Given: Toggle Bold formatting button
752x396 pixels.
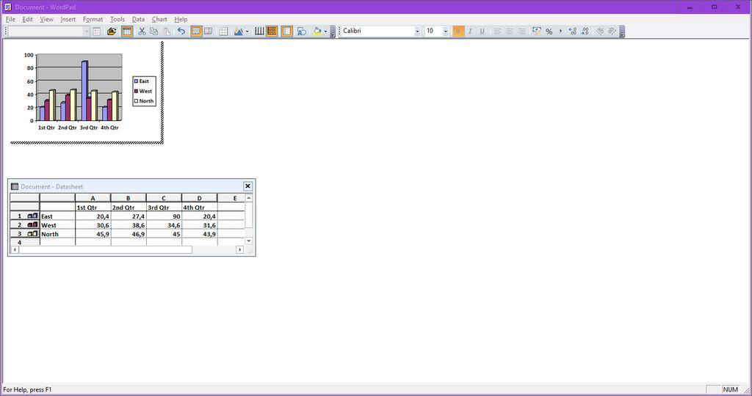Looking at the screenshot, I should pyautogui.click(x=458, y=31).
